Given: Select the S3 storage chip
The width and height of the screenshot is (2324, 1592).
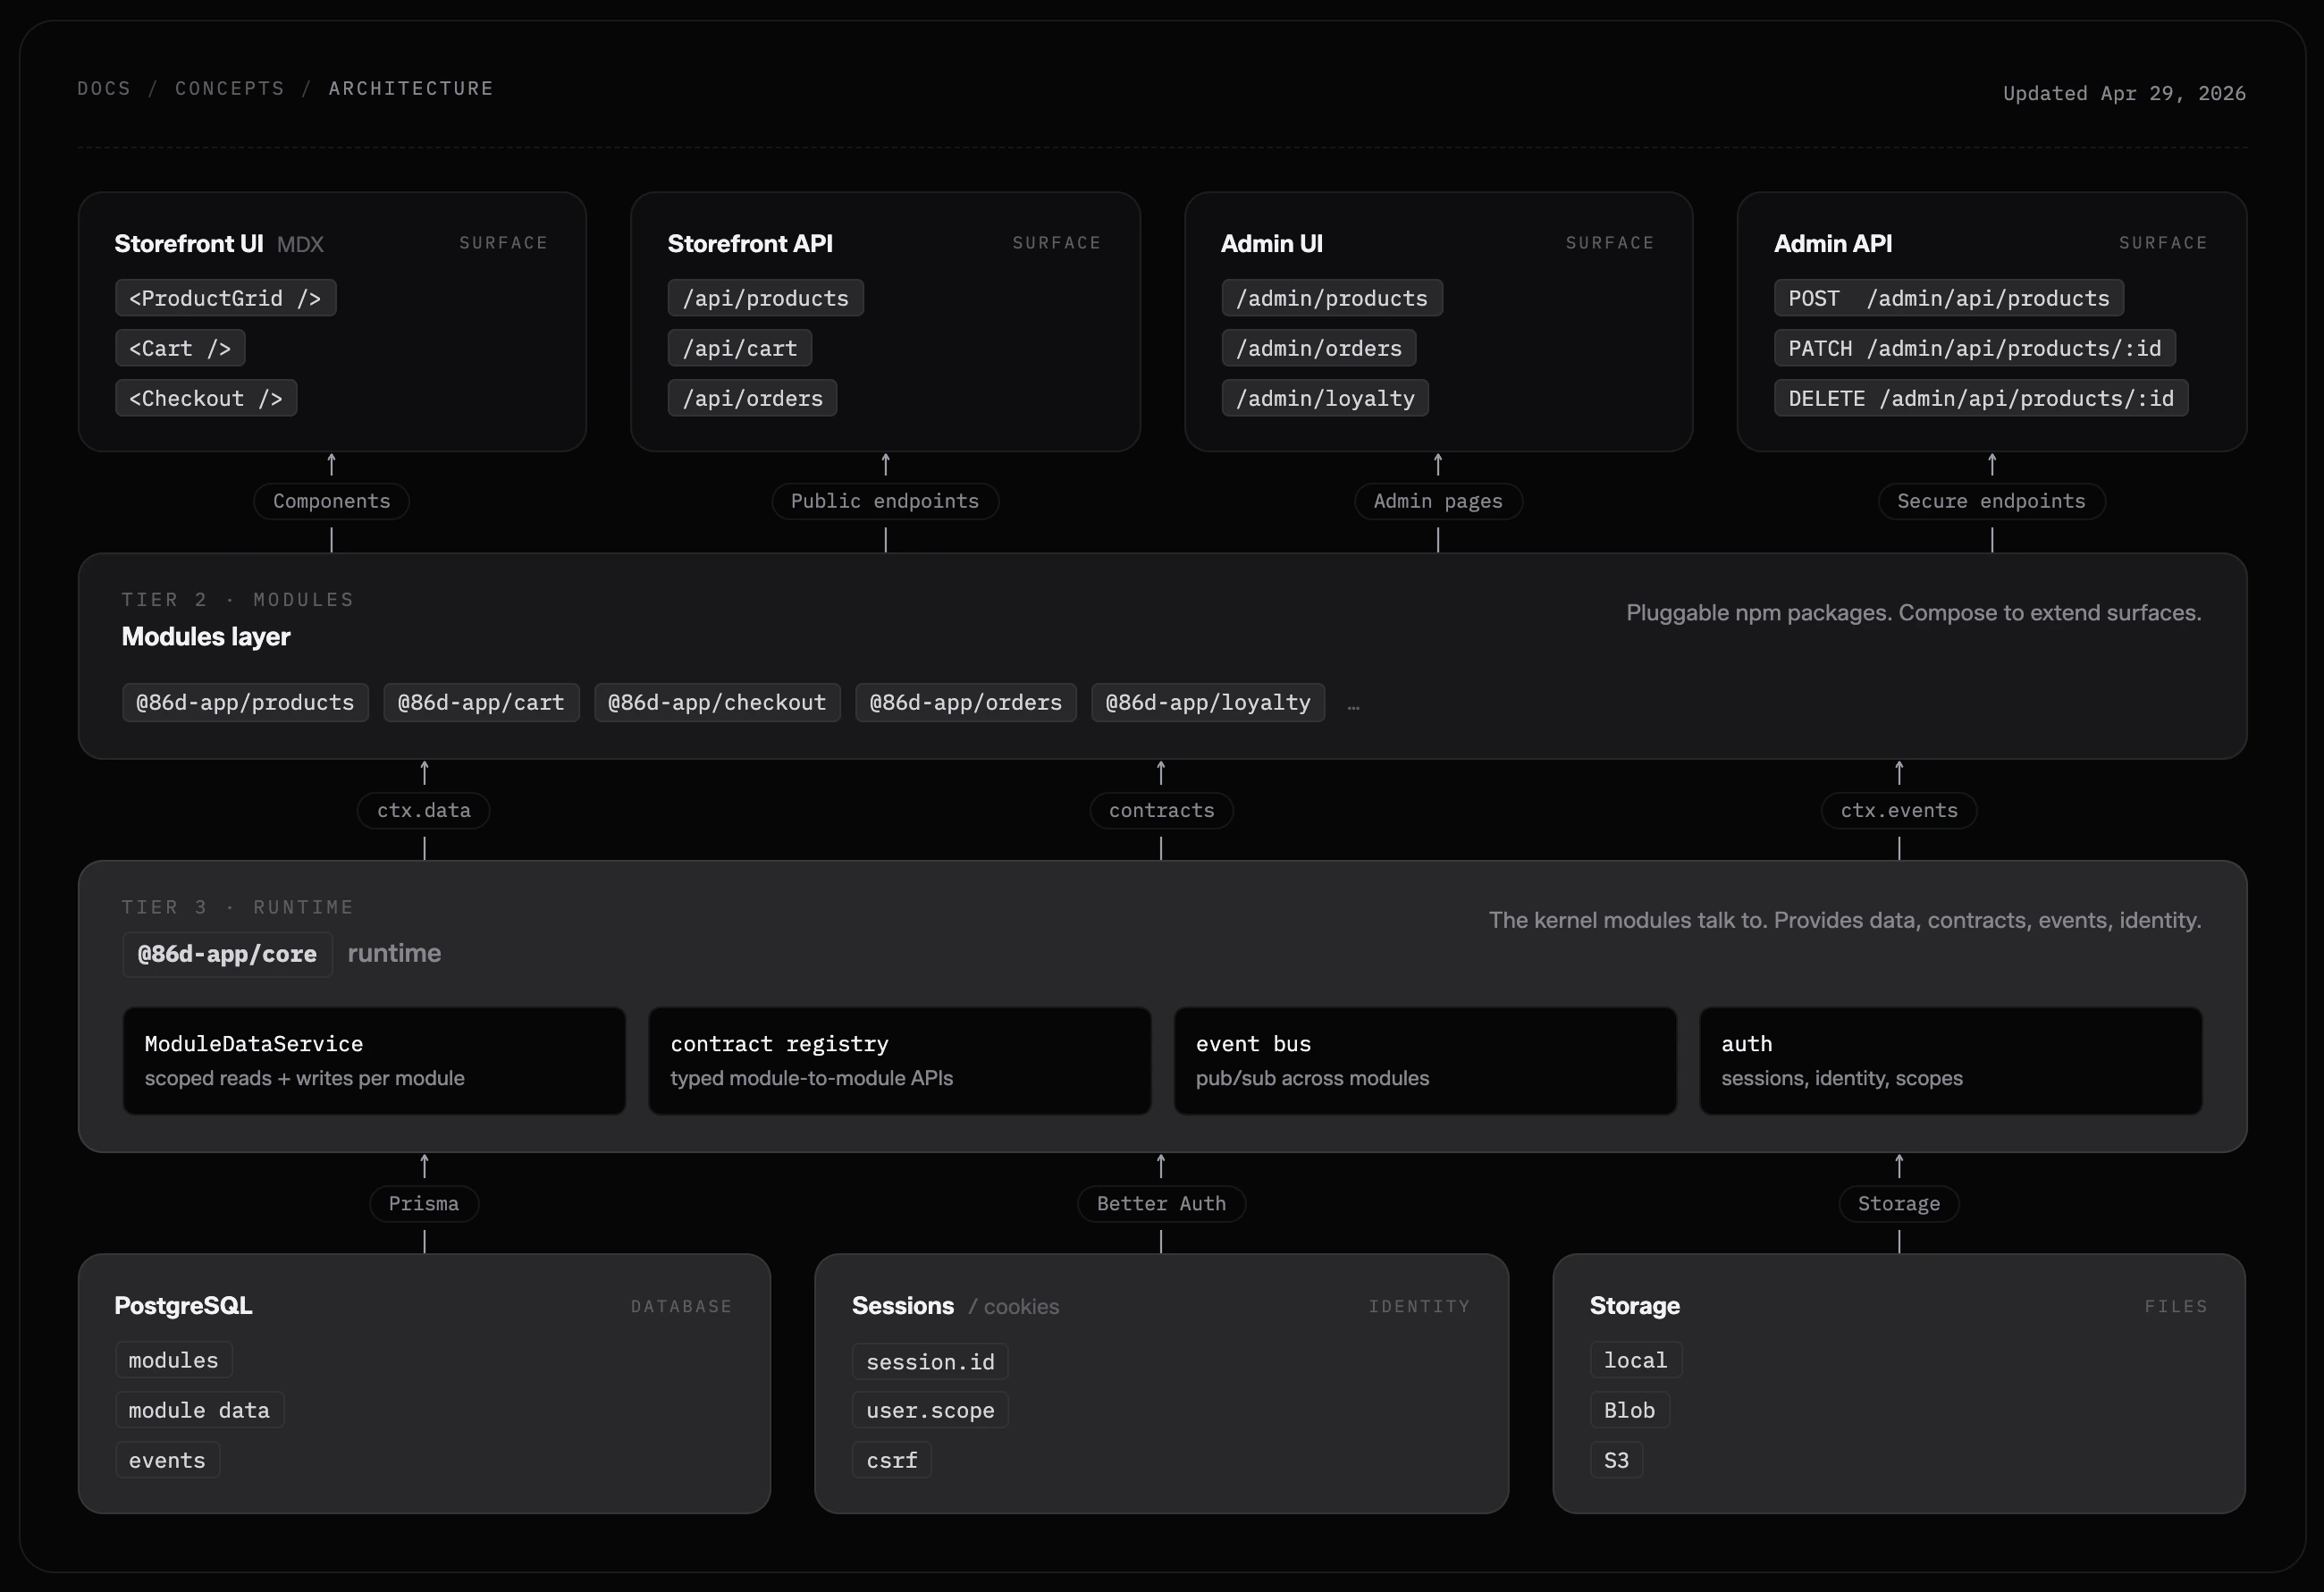Looking at the screenshot, I should tap(1617, 1460).
